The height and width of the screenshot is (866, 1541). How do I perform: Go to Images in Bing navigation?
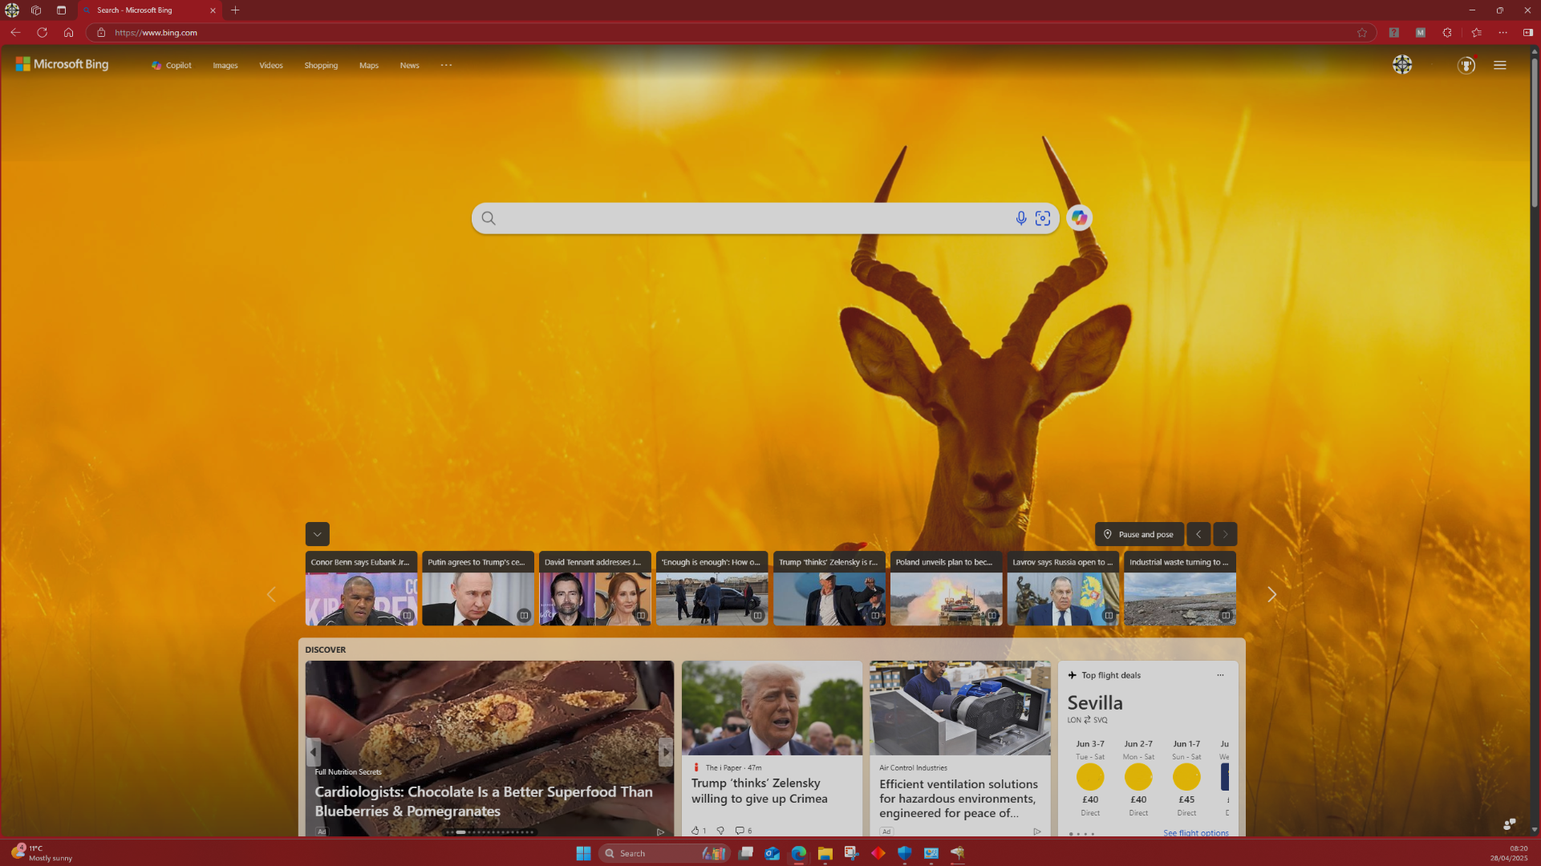click(x=225, y=66)
